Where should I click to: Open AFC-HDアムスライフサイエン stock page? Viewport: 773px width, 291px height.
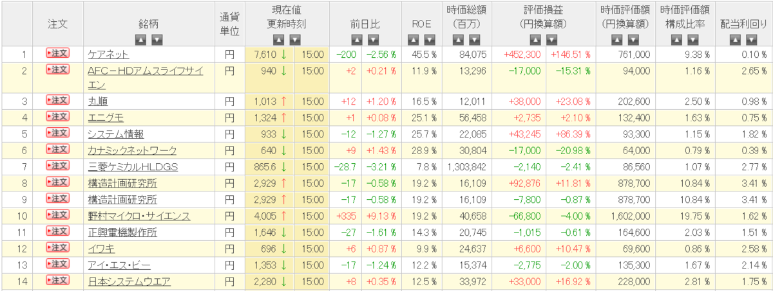145,78
